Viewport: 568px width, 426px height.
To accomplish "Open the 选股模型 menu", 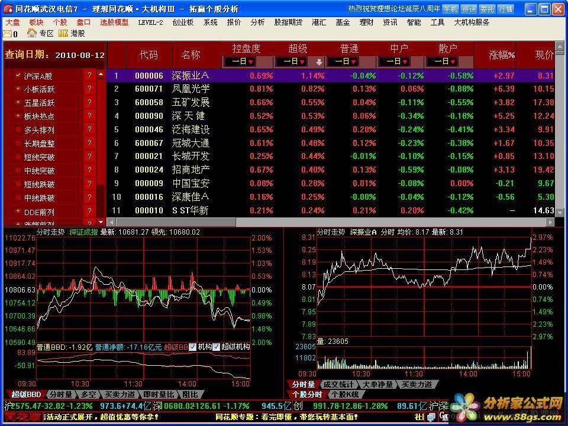I will [114, 22].
